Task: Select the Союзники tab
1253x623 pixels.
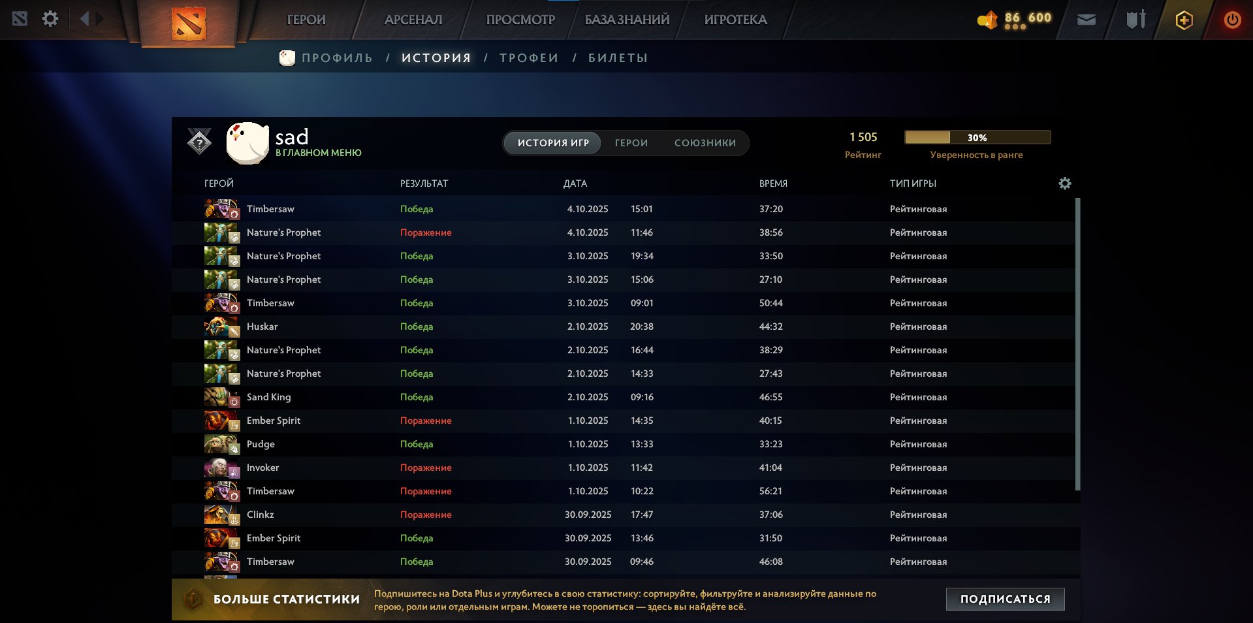Action: 705,143
